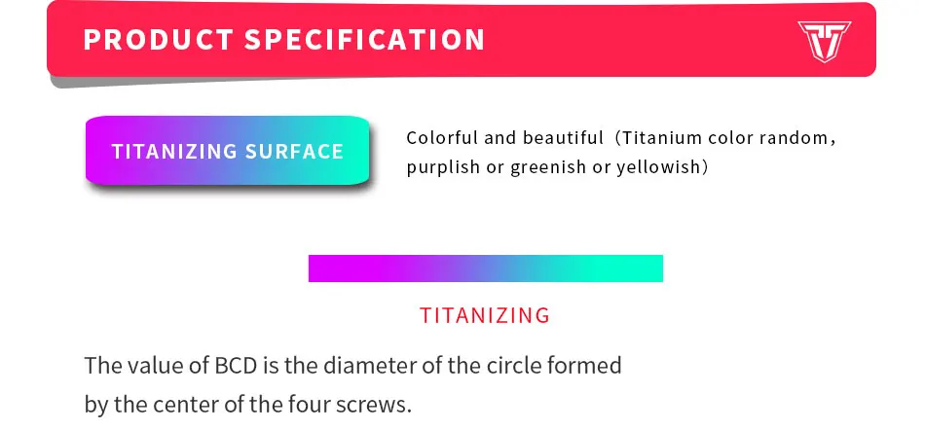Click the 'center of the four screws' line
This screenshot has width=925, height=430.
[x=247, y=405]
